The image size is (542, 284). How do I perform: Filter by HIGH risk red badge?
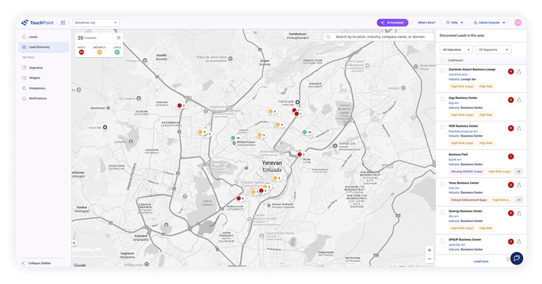(81, 52)
